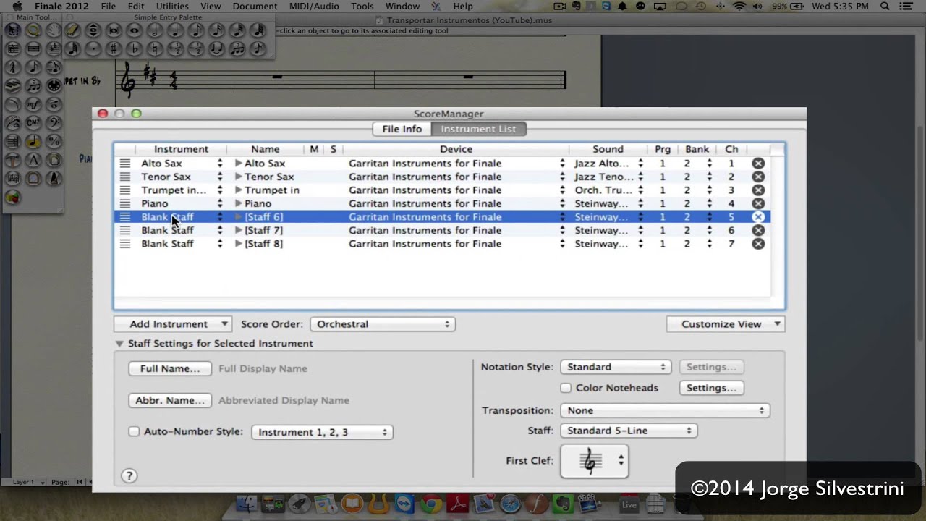Expand the Alto Sax name triangle
The image size is (926, 521).
(238, 164)
